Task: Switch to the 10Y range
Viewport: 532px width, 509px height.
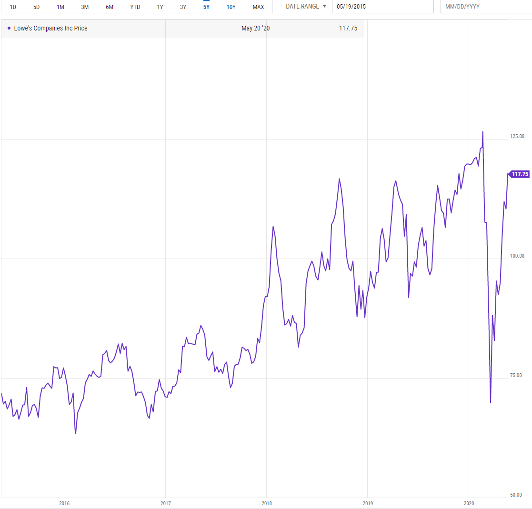Action: point(231,7)
